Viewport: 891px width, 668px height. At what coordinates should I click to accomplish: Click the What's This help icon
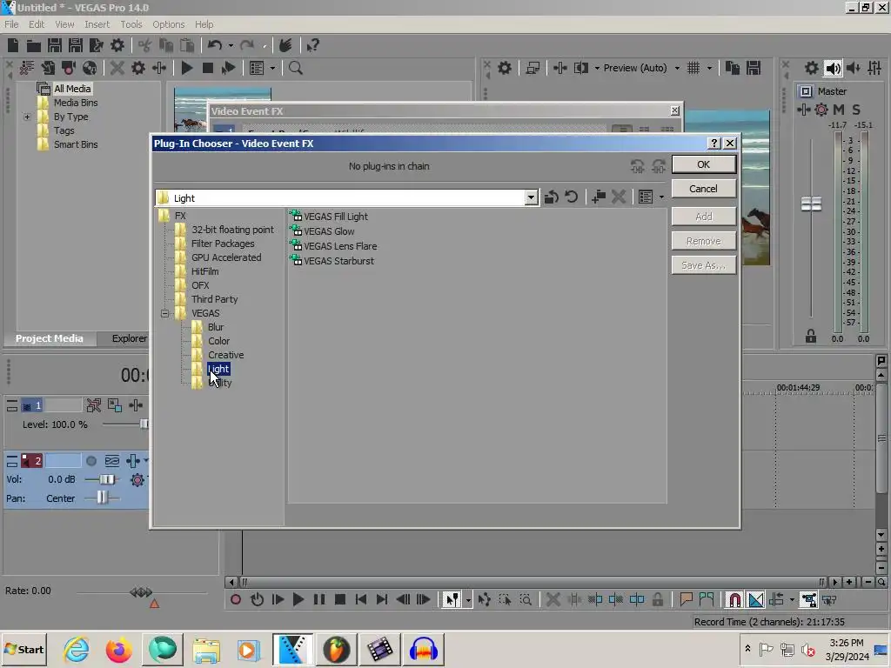[x=312, y=45]
